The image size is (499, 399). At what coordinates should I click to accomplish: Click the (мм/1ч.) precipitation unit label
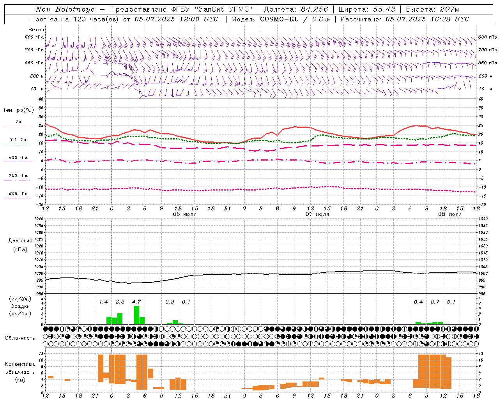(x=20, y=314)
